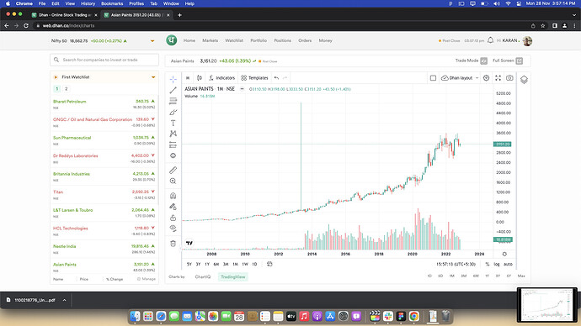
Task: Toggle magnet mode for drawings
Action: pos(173,196)
